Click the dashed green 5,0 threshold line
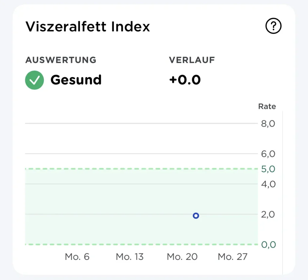The width and height of the screenshot is (308, 280). tap(141, 169)
